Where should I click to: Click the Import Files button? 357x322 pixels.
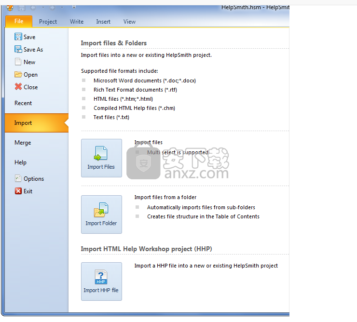(101, 158)
